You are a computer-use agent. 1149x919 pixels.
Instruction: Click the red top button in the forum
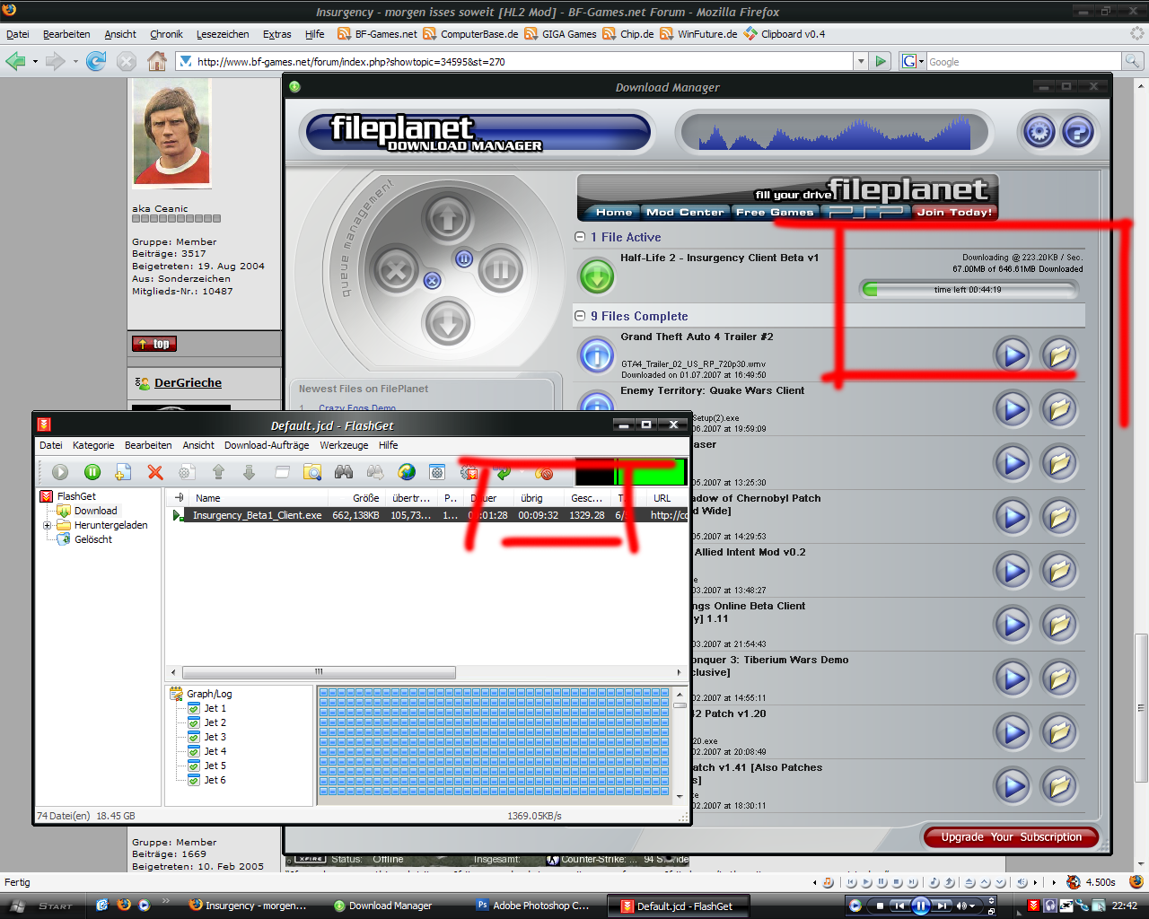tap(154, 344)
